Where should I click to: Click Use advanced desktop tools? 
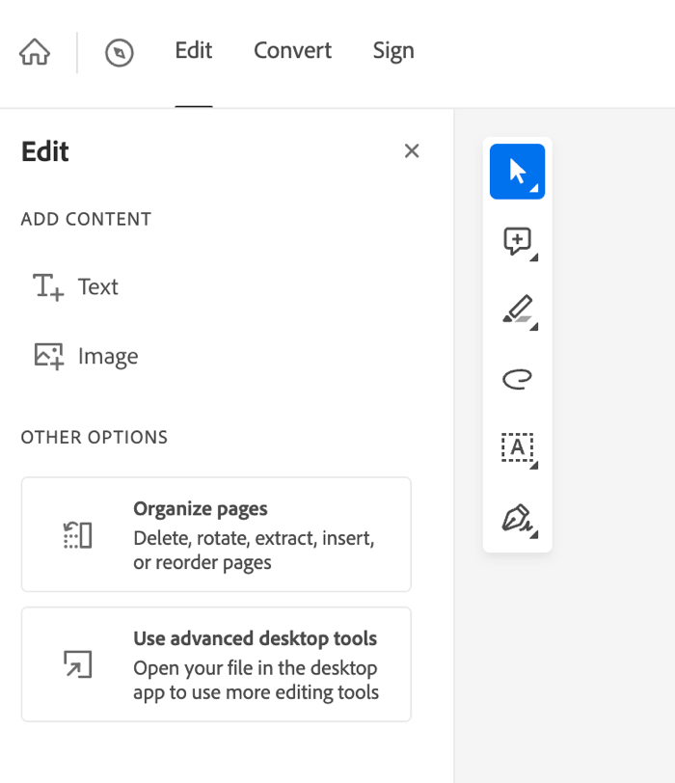[x=216, y=664]
